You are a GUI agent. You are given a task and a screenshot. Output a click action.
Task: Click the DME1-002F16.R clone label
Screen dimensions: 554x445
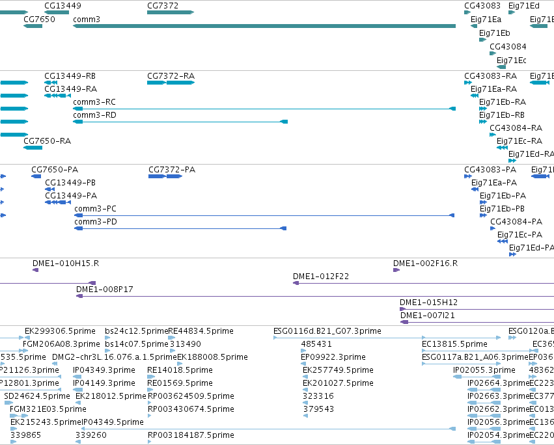[x=425, y=263]
